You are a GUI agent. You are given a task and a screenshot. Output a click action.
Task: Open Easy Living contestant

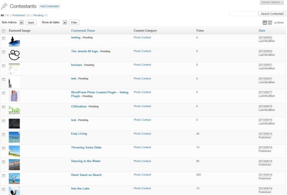coord(79,134)
